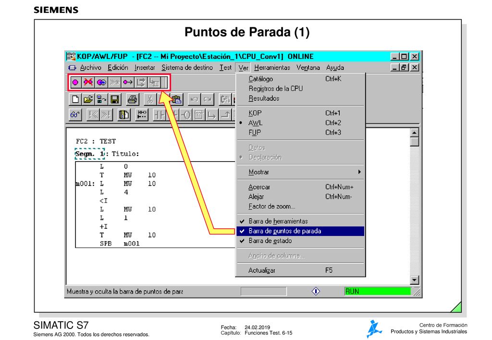Select the AWL view option
This screenshot has width=492, height=340.
[x=300, y=123]
